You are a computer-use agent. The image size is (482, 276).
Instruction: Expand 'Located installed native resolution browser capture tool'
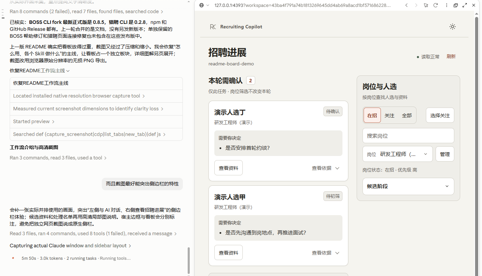pyautogui.click(x=79, y=96)
